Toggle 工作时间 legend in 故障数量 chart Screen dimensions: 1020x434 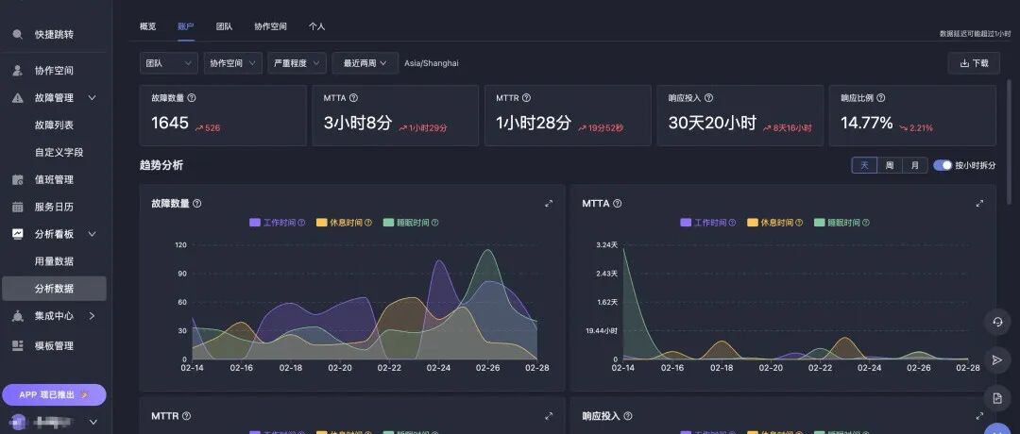point(278,223)
